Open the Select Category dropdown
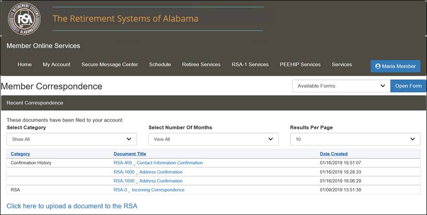This screenshot has width=427, height=215. (71, 139)
